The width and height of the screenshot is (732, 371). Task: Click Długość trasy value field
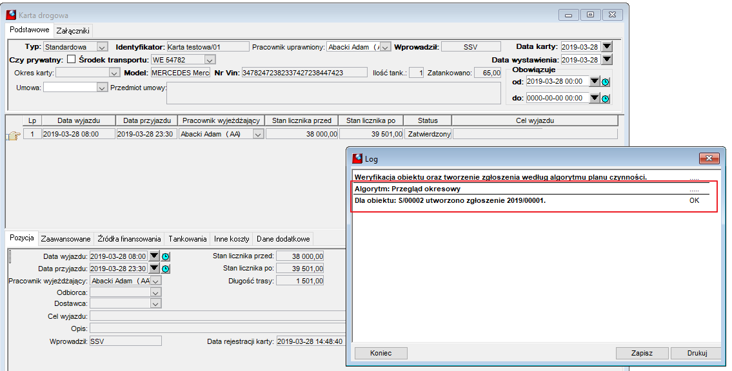(x=300, y=281)
